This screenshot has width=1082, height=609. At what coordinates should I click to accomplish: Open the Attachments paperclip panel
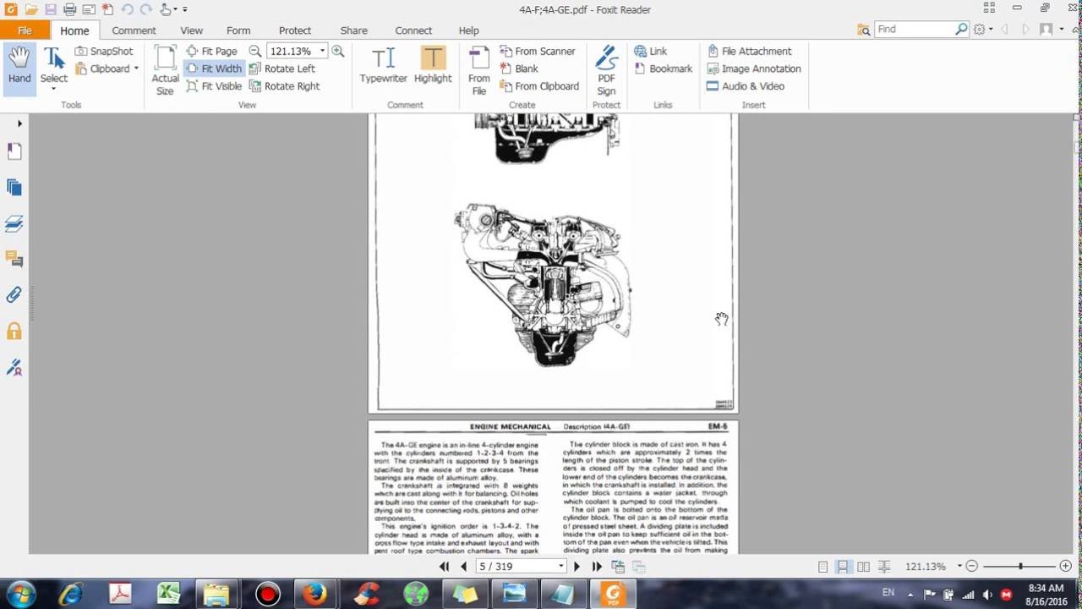(14, 295)
